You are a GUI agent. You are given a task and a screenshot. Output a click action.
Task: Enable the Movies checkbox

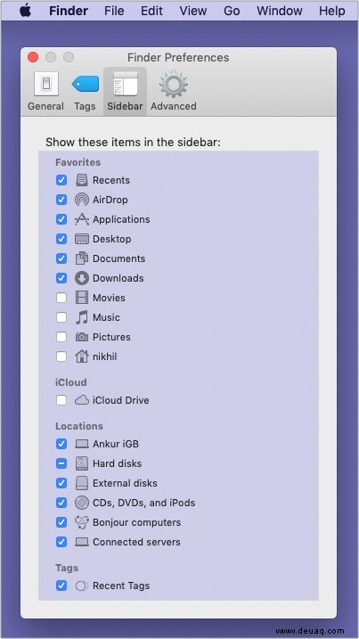click(x=61, y=298)
